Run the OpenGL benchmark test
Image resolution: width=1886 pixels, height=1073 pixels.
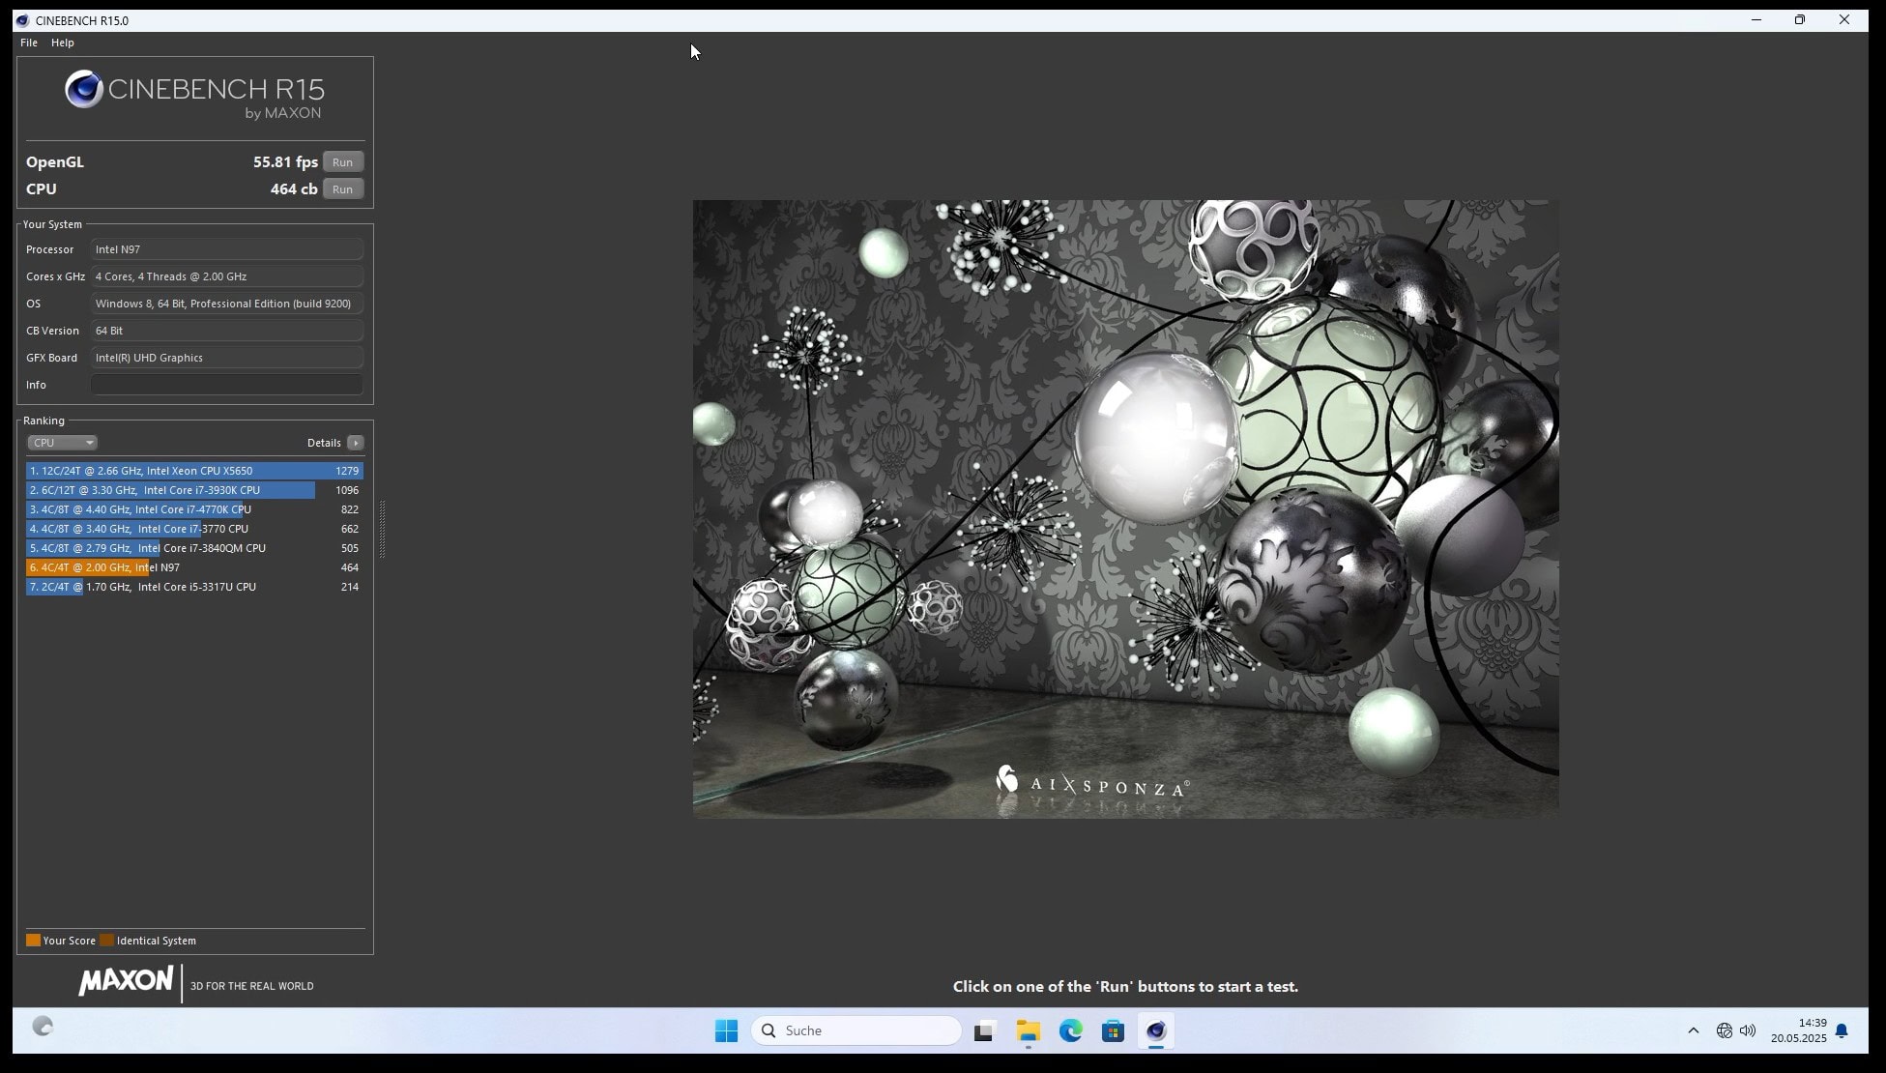(342, 162)
